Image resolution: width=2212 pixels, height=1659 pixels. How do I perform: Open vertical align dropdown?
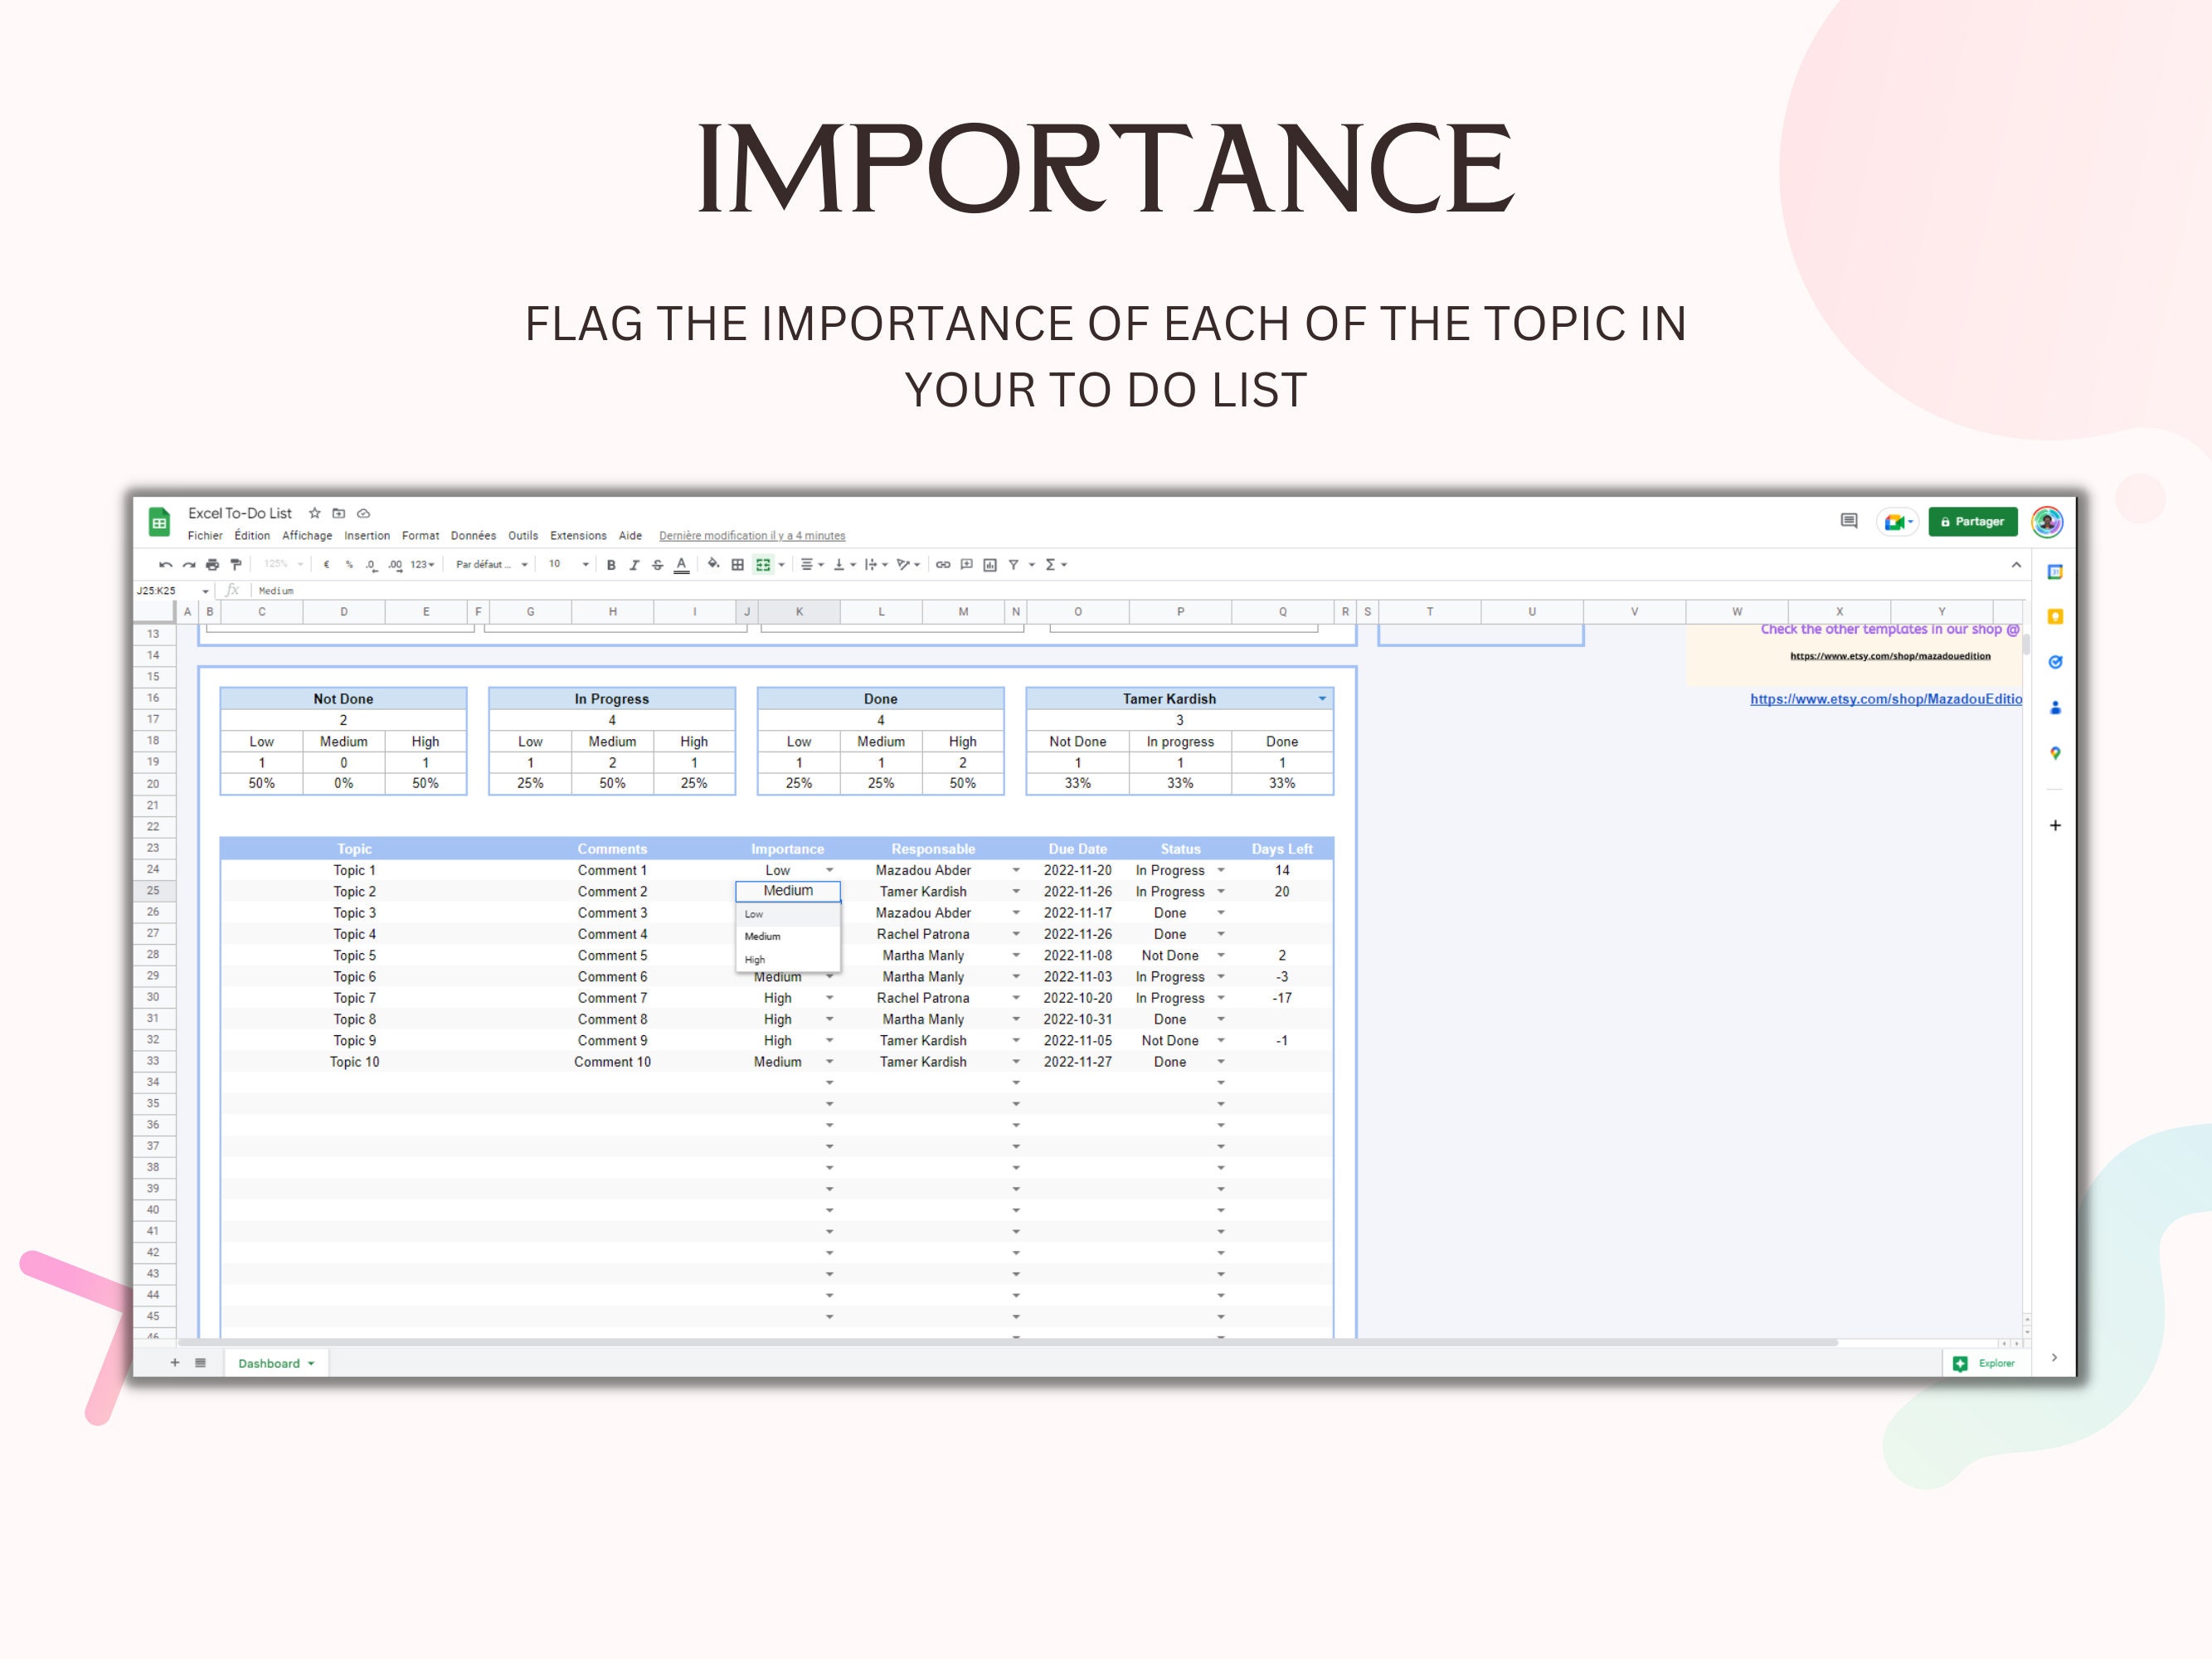tap(844, 565)
